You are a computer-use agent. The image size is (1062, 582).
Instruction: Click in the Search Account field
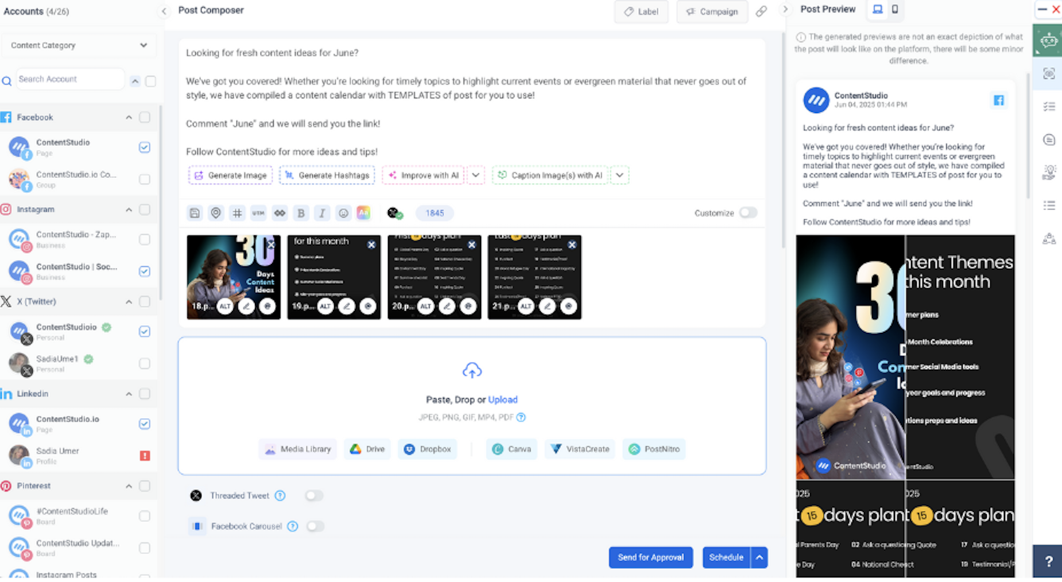tap(70, 79)
